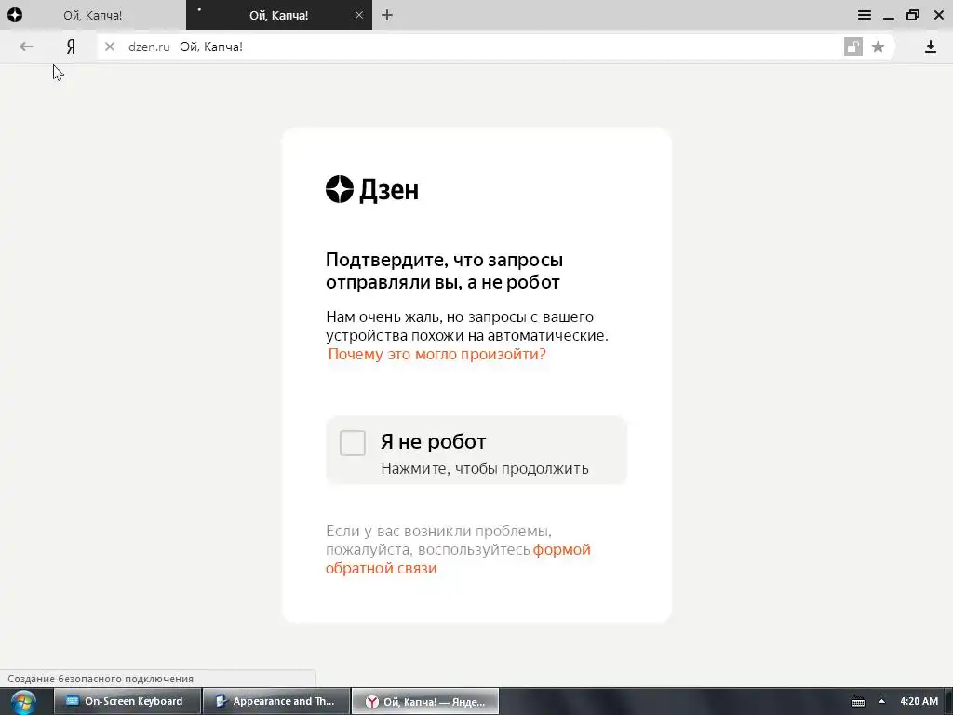Click the pinned Дзен tab favicon
953x715 pixels.
[x=15, y=15]
